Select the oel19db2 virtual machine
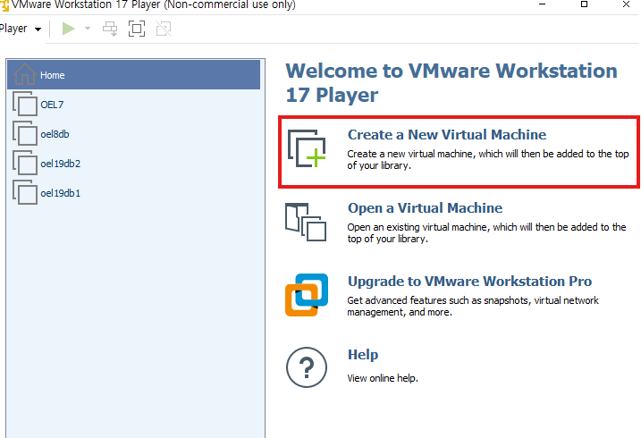This screenshot has height=438, width=641. pyautogui.click(x=134, y=164)
